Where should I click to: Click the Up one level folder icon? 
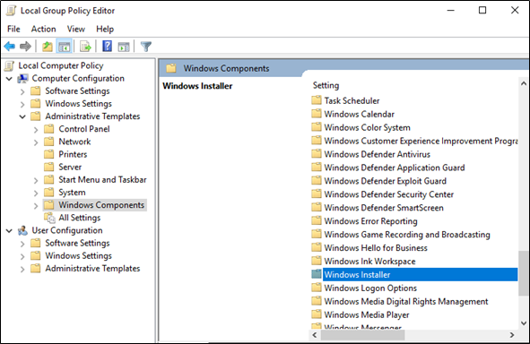click(48, 47)
